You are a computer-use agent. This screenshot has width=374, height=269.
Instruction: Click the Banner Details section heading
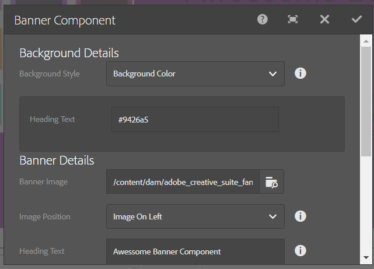point(57,160)
